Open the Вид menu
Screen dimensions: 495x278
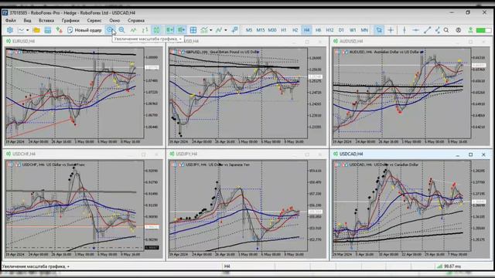tap(28, 20)
